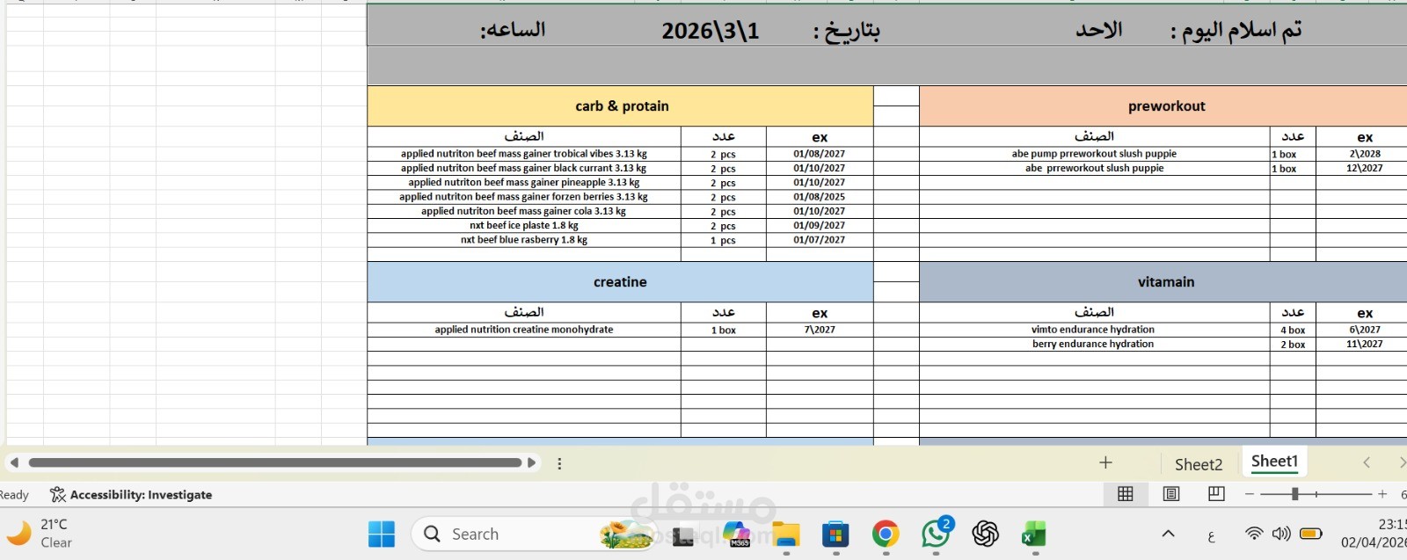1407x560 pixels.
Task: Open ChatGPT from the taskbar
Action: click(986, 534)
